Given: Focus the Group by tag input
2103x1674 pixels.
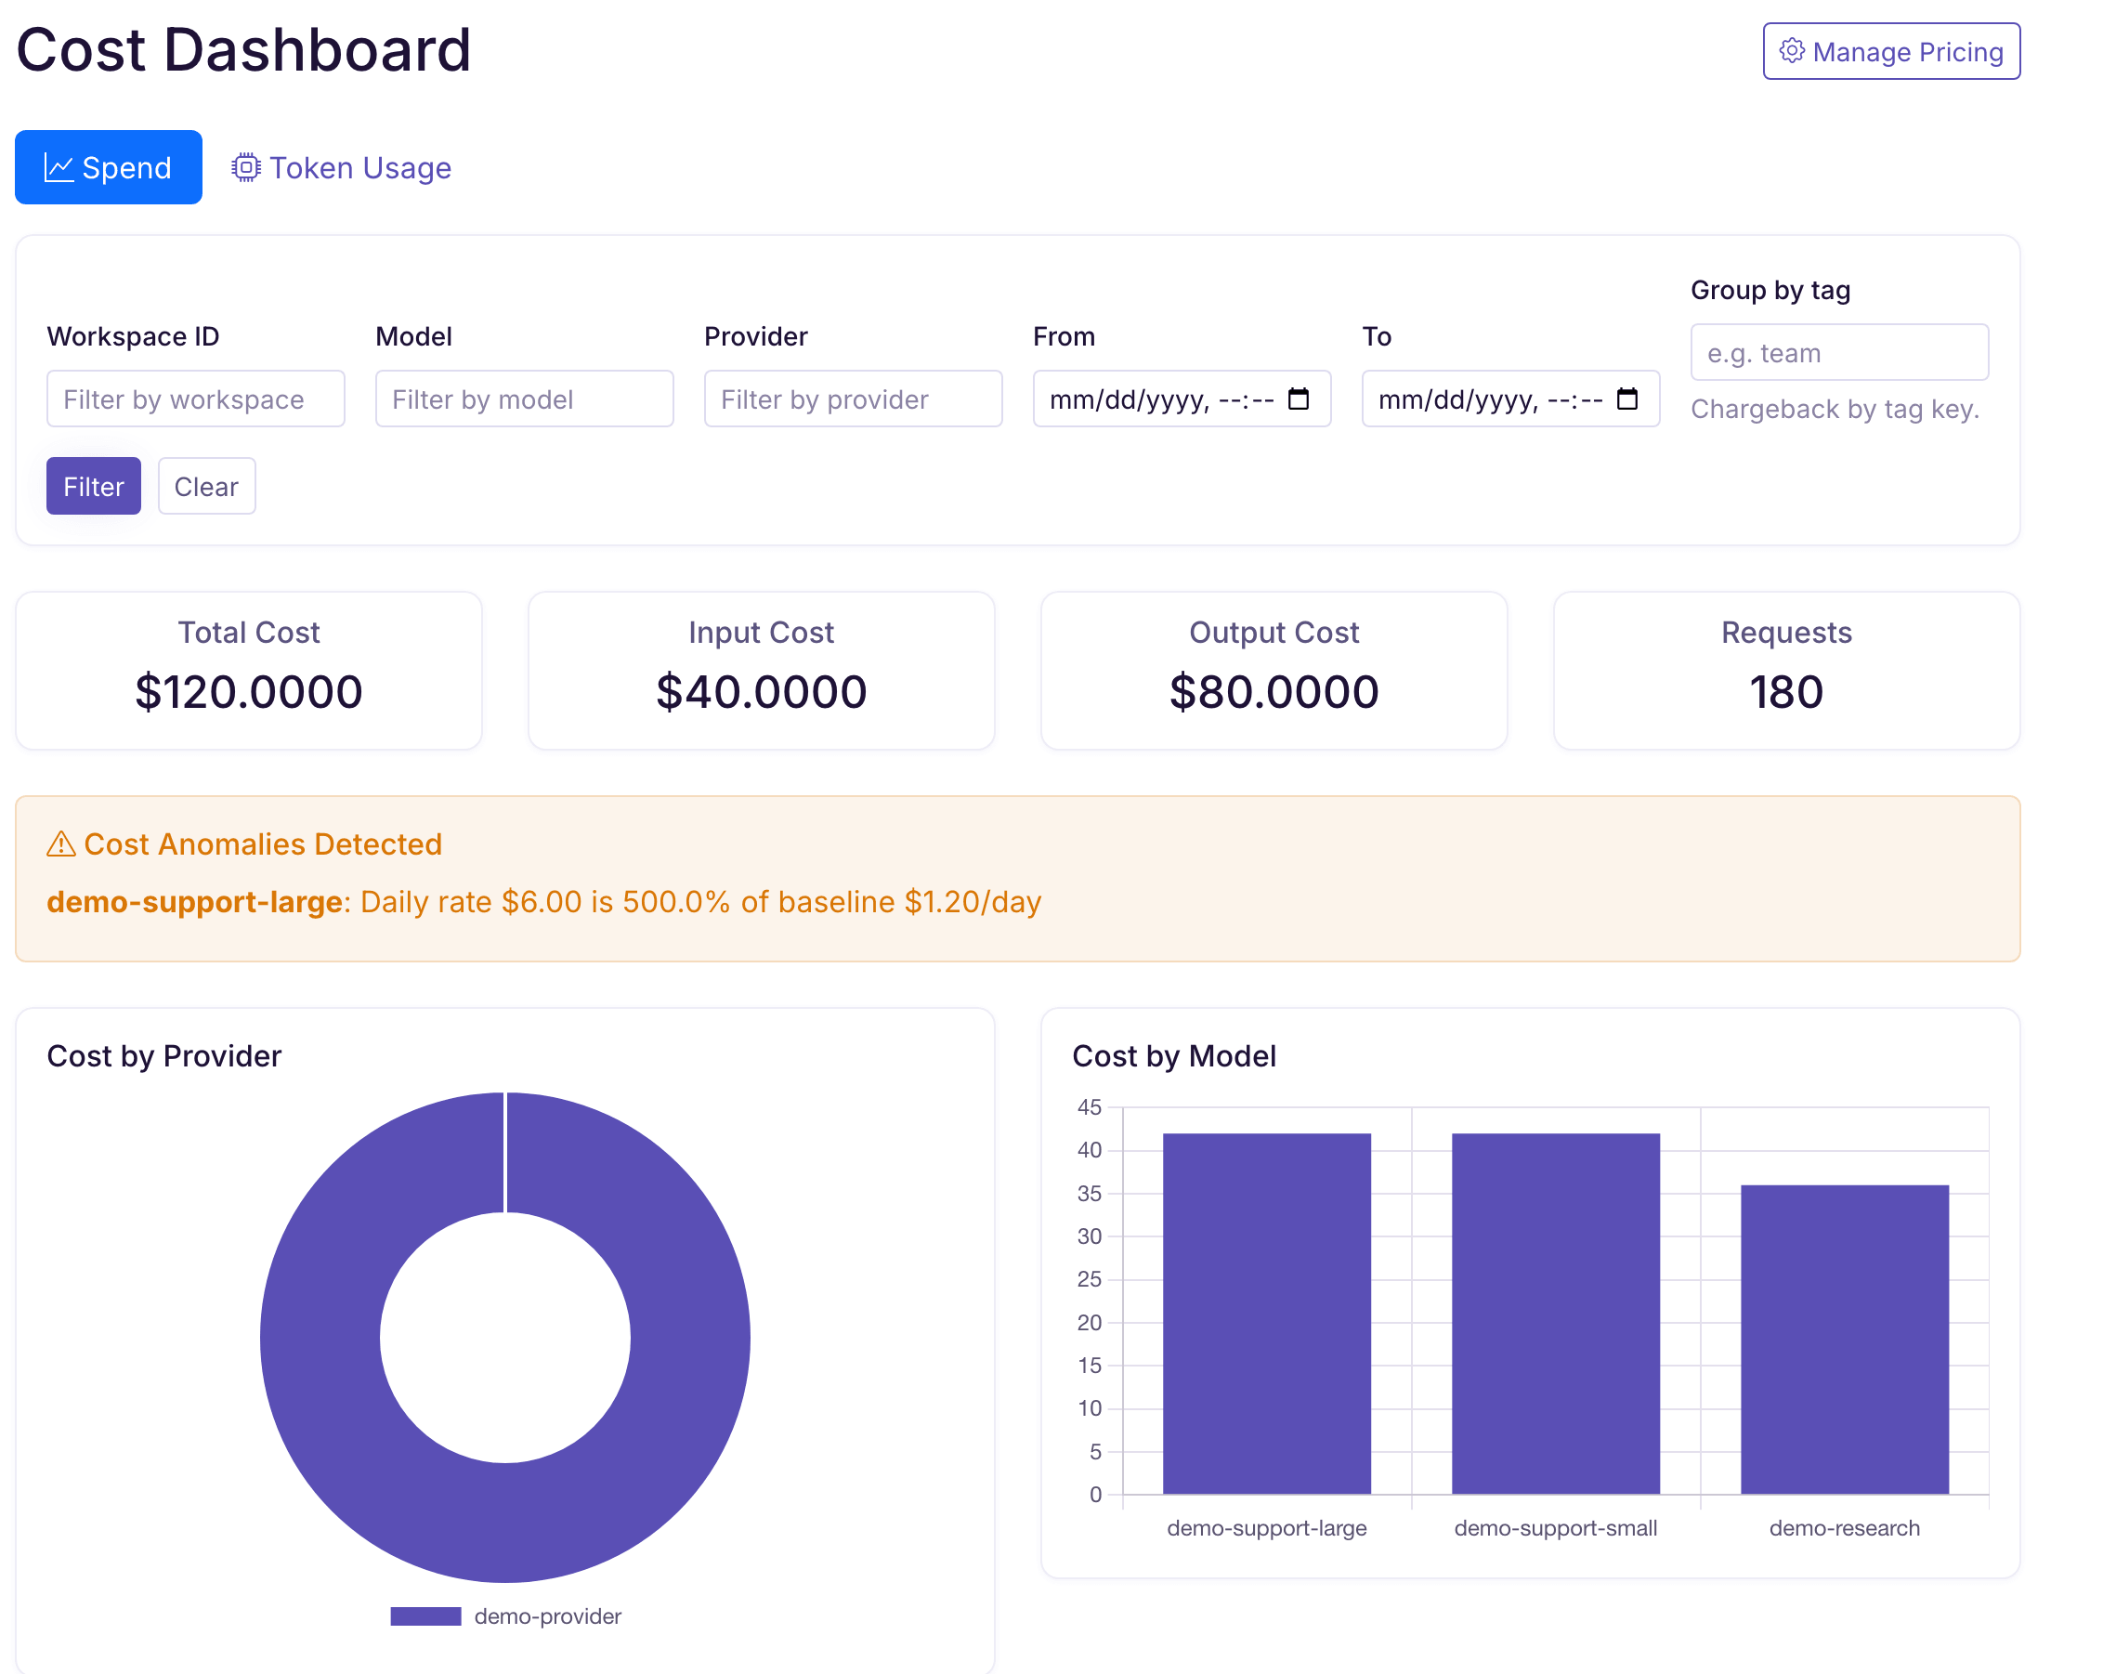Looking at the screenshot, I should 1839,352.
